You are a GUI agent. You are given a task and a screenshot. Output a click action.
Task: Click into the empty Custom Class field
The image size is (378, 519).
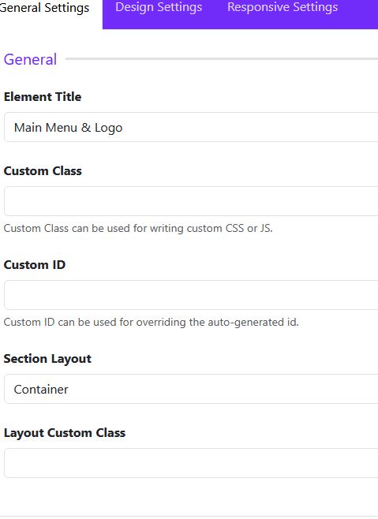point(191,201)
